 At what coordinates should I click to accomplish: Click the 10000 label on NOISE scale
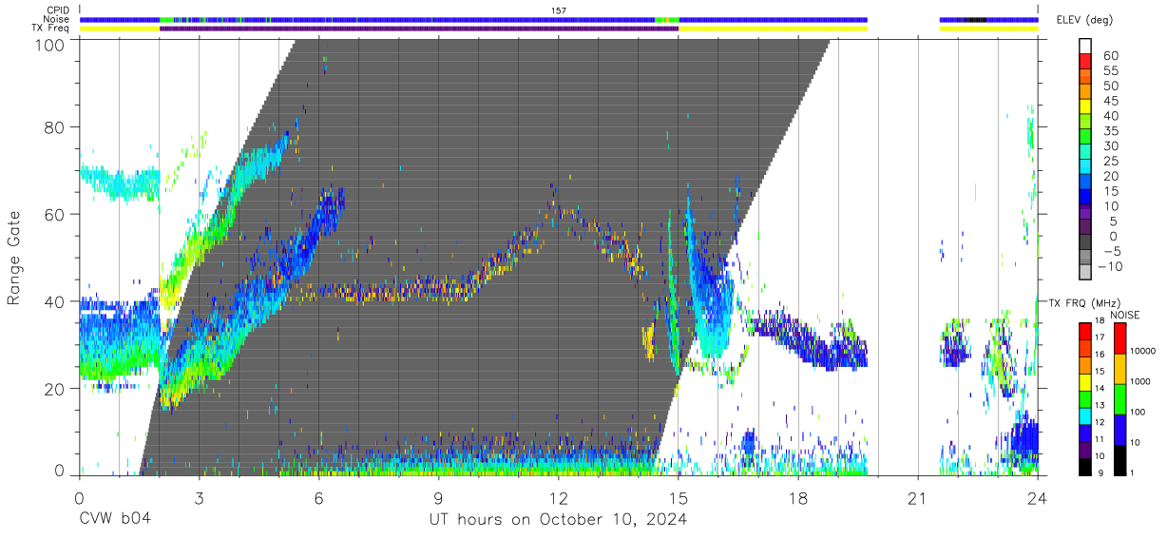point(1142,351)
